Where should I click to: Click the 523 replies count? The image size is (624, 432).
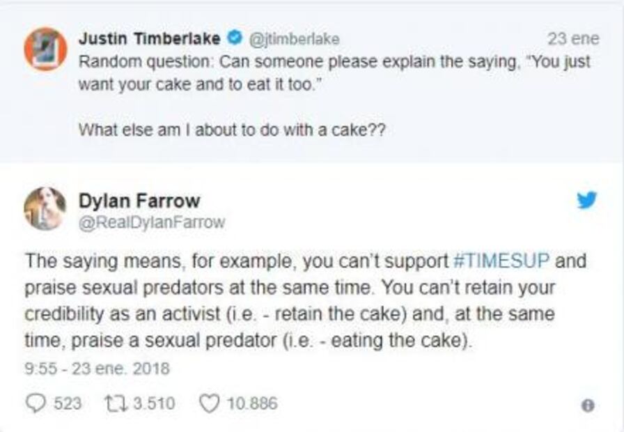click(x=68, y=403)
